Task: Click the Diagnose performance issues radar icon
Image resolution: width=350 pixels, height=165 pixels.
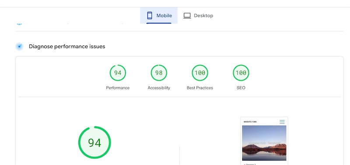Action: coord(19,47)
